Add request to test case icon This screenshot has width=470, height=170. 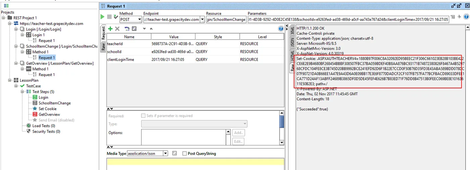[116, 16]
